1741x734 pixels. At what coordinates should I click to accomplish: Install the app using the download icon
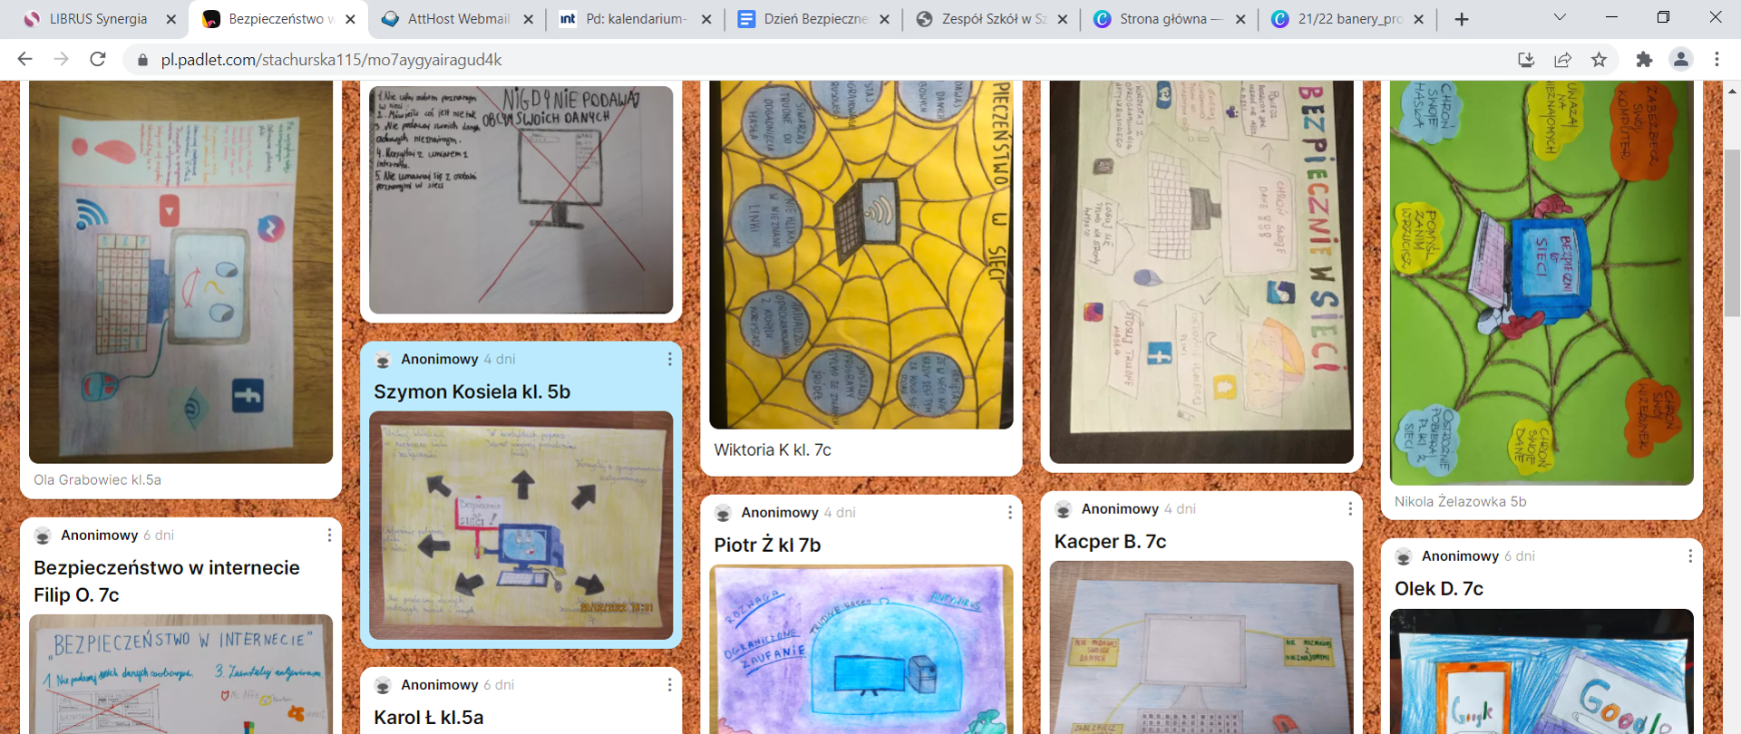tap(1526, 59)
